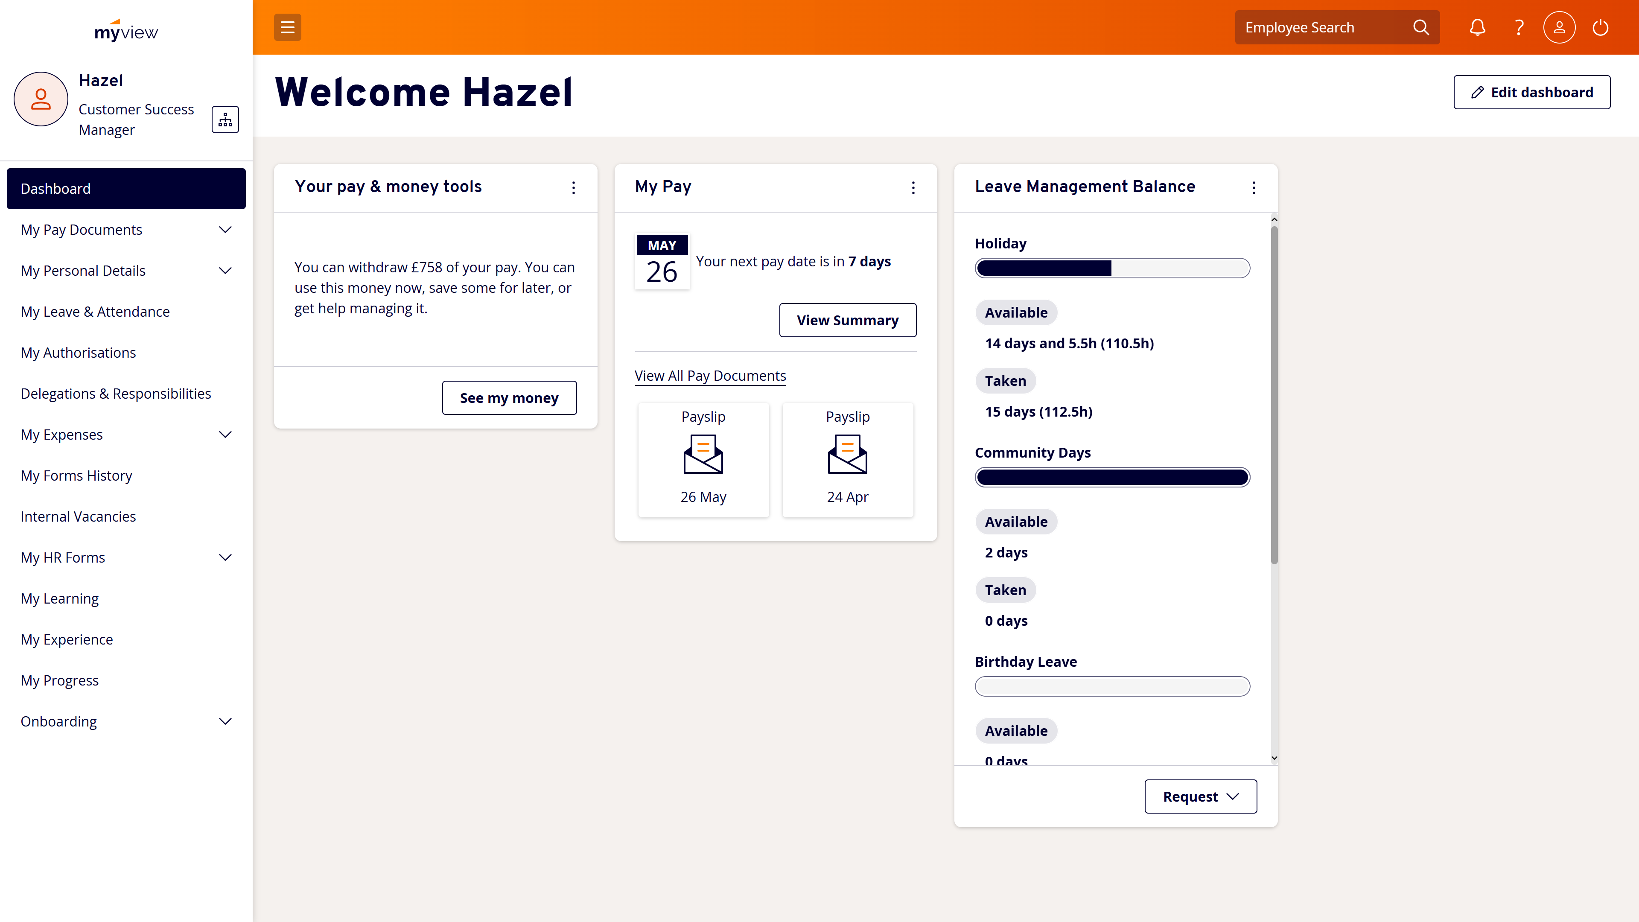The image size is (1639, 922).
Task: Click the leave balance scrollbar thumb
Action: tap(1274, 394)
